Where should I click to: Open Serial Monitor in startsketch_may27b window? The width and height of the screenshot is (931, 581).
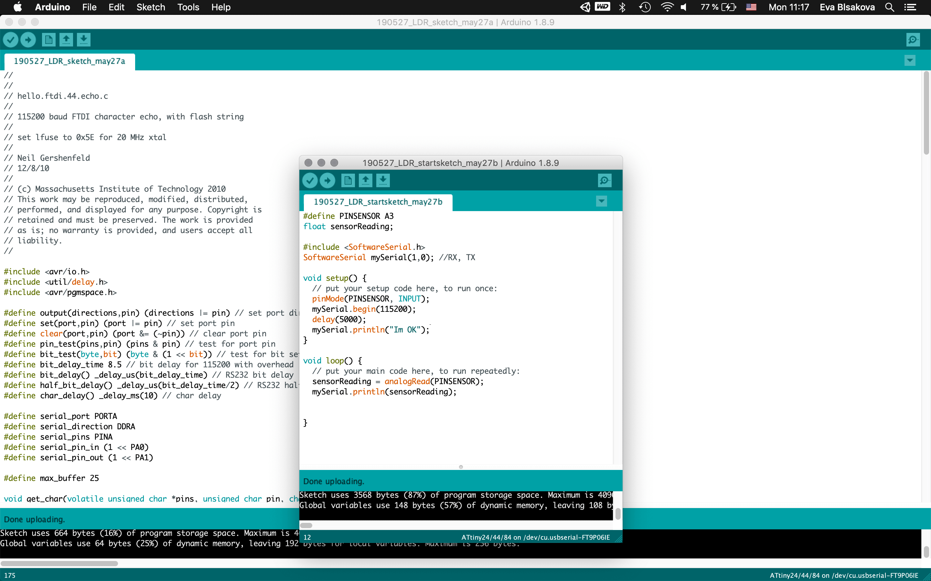tap(605, 181)
